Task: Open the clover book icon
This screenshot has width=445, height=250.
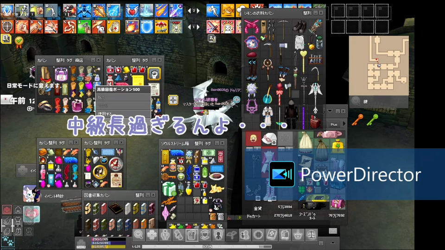Action: [272, 235]
